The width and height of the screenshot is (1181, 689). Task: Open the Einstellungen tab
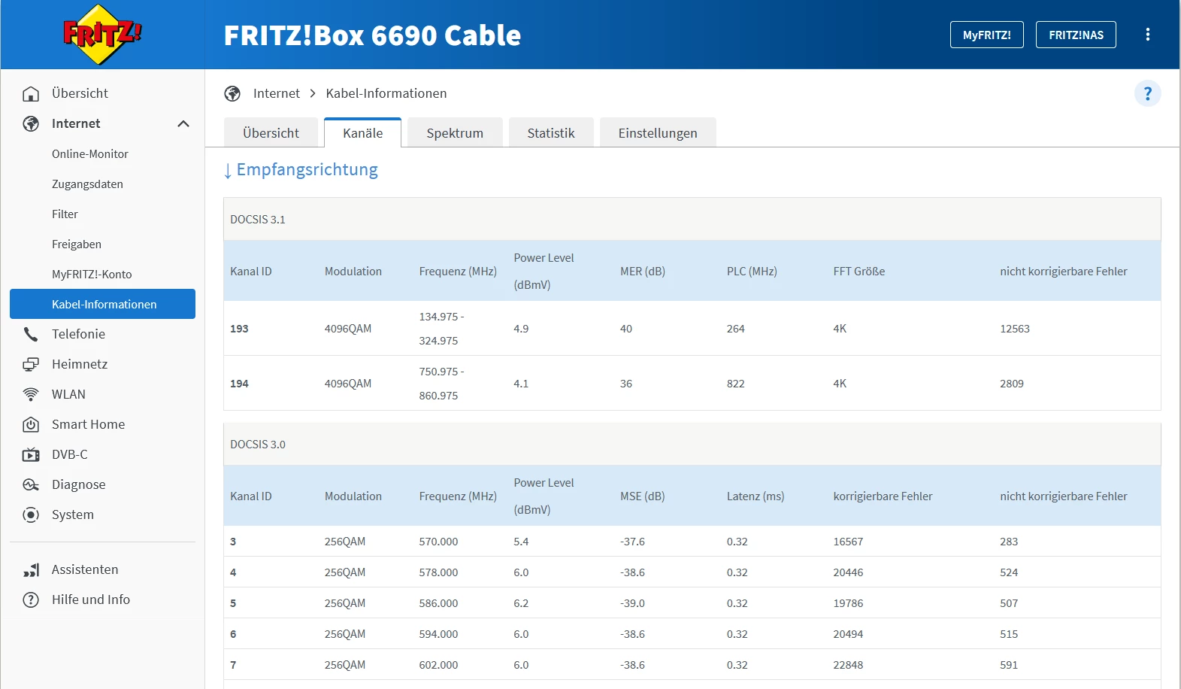(658, 132)
